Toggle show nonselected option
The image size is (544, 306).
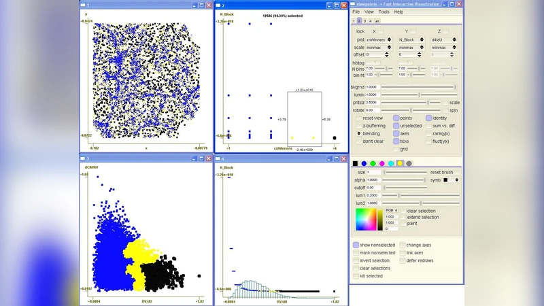pos(356,245)
